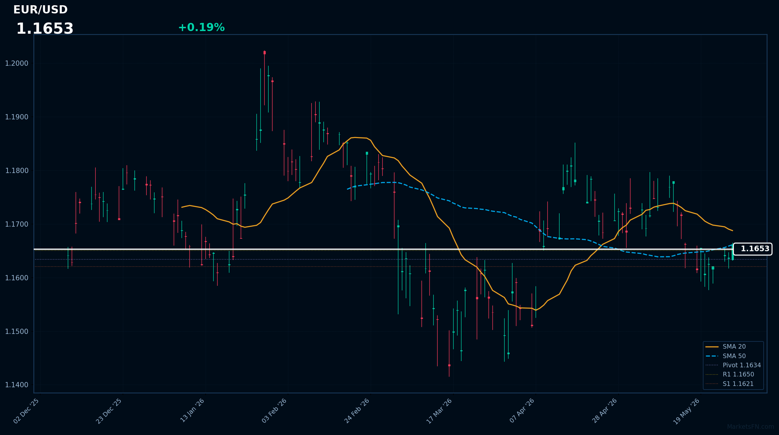Click the 1.1900 y-axis label
Screen dimensions: 779x435
[x=17, y=117]
